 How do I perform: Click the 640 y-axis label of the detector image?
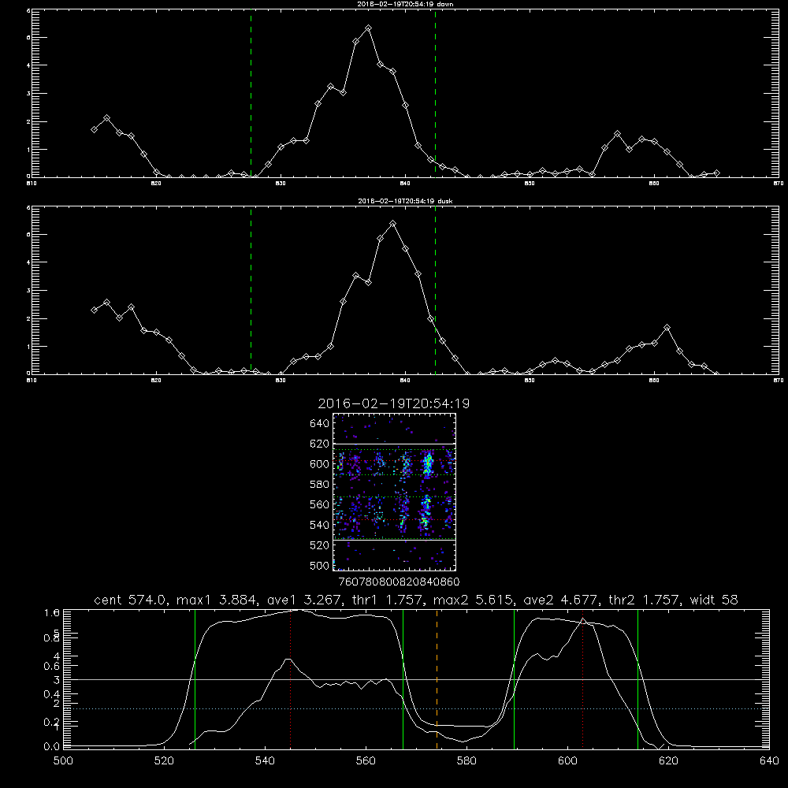pyautogui.click(x=320, y=424)
